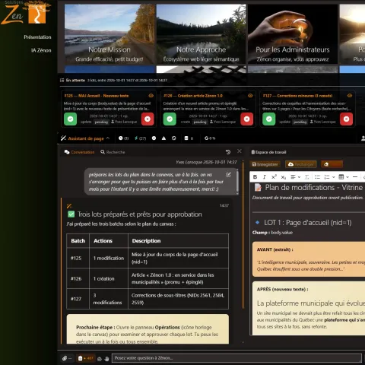
Task: Focus the 'Posez votre question à Zénon' field
Action: coord(236,358)
